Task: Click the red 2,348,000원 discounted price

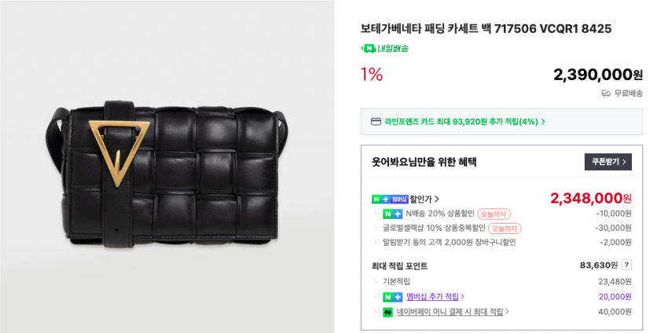Action: [590, 198]
